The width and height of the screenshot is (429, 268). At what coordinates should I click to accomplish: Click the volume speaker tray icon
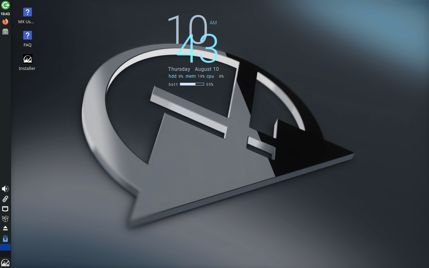pyautogui.click(x=5, y=189)
